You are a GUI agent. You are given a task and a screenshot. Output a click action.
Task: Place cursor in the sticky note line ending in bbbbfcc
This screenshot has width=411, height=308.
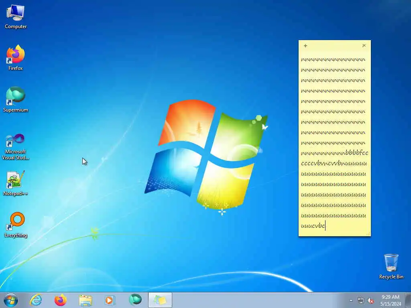tap(334, 153)
